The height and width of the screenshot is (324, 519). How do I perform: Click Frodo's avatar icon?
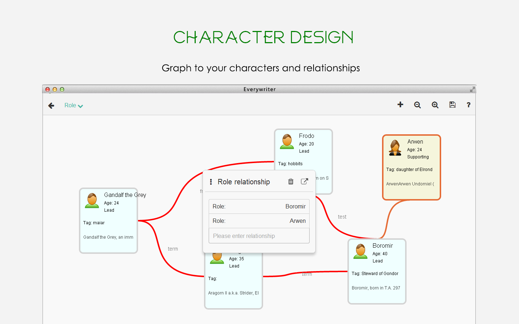pyautogui.click(x=287, y=141)
